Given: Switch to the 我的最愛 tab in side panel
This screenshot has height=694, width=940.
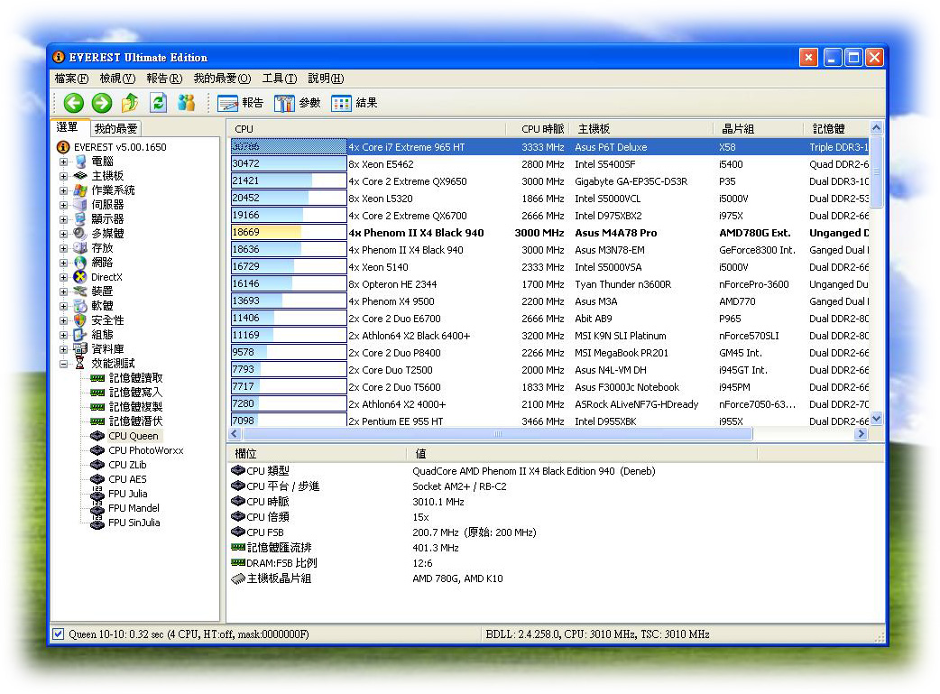Looking at the screenshot, I should [x=116, y=129].
